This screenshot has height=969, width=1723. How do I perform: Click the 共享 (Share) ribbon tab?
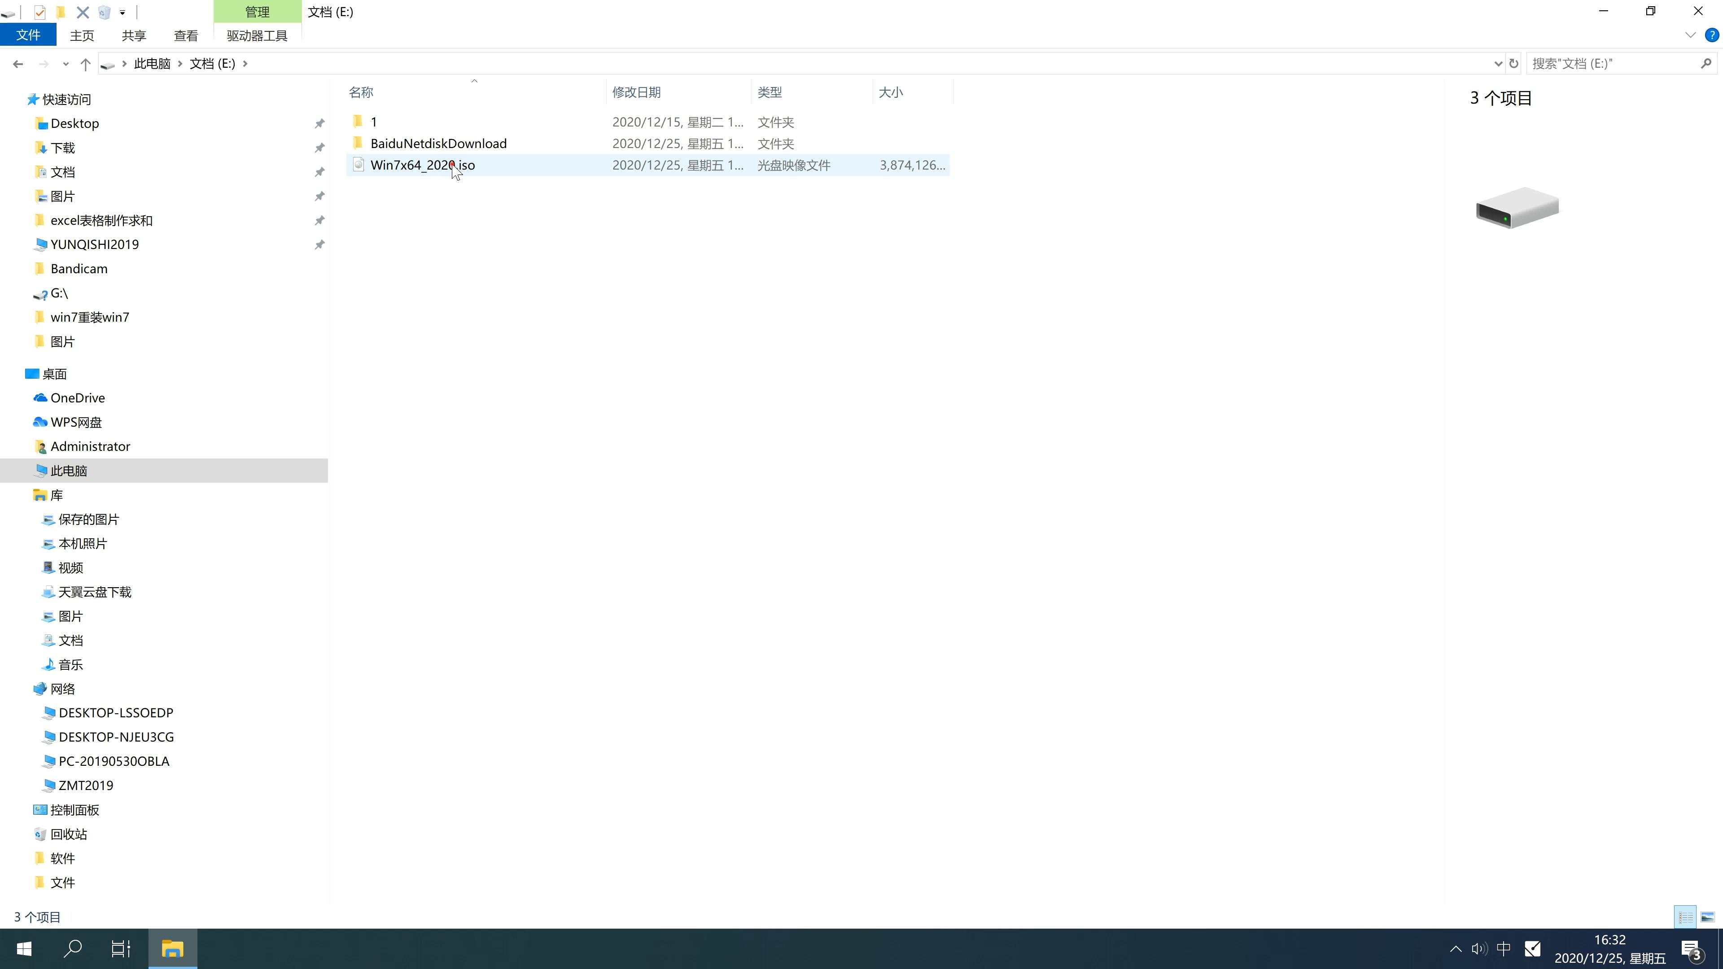point(134,35)
